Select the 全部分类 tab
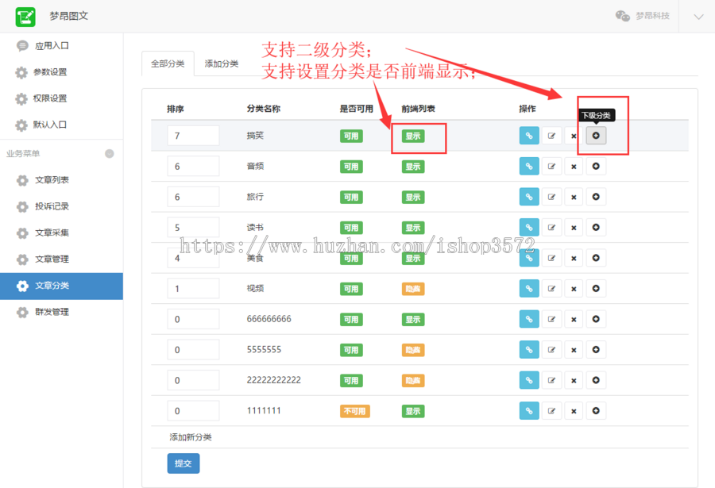 click(x=168, y=63)
